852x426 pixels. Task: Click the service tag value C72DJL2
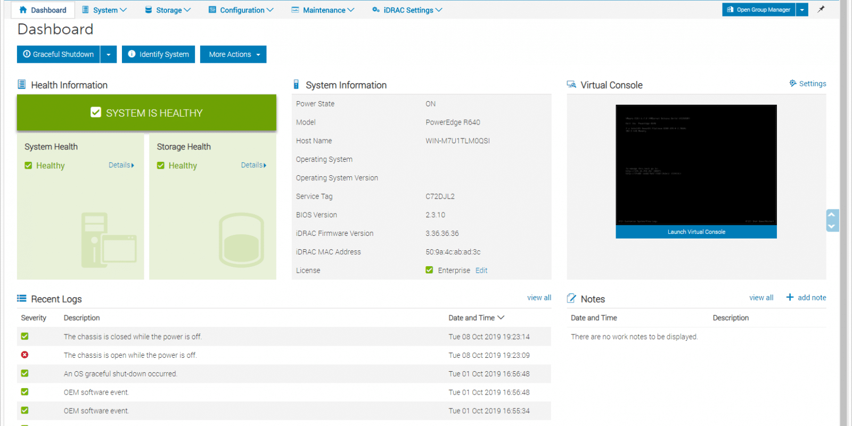(x=440, y=196)
